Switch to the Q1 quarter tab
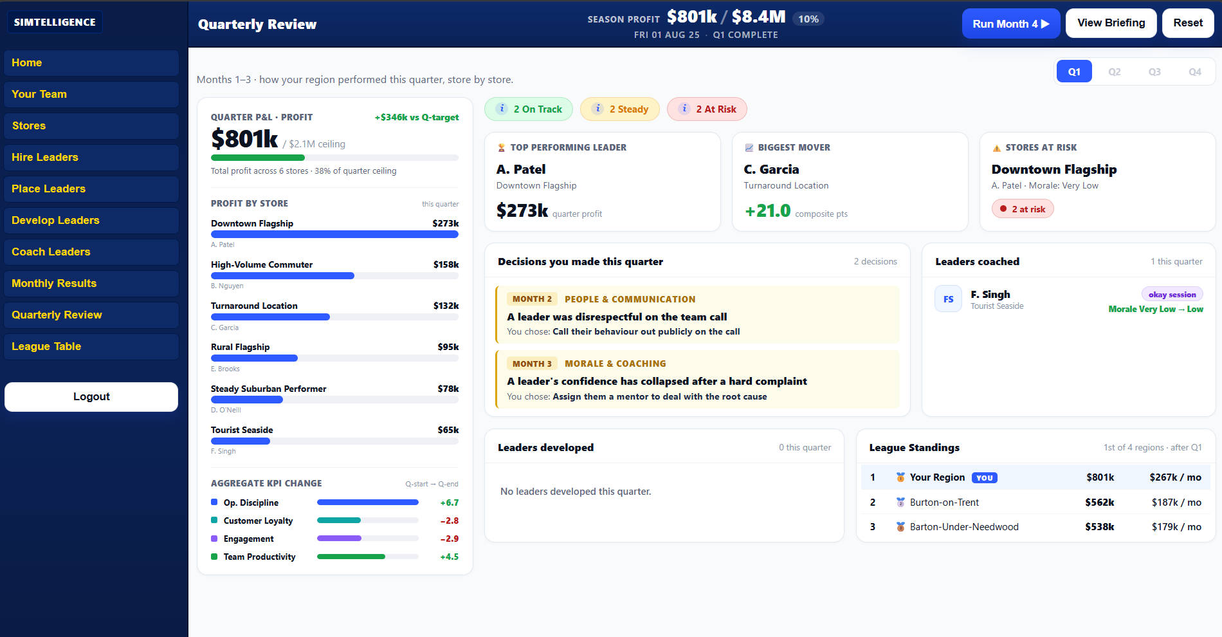1222x637 pixels. [1074, 71]
